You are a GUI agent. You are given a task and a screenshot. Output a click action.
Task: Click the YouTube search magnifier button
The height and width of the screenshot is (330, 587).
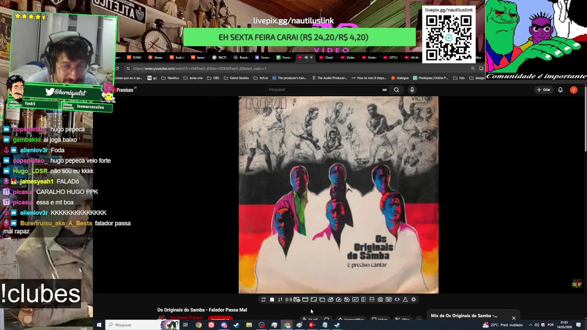[x=397, y=90]
